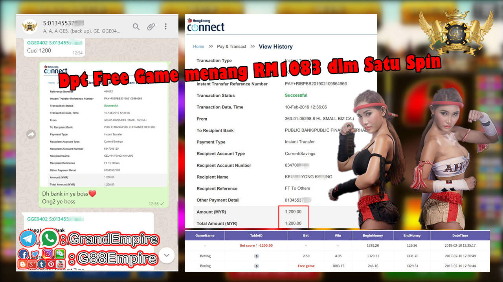This screenshot has height=282, width=503.
Task: Click the Bet column header
Action: 306,235
